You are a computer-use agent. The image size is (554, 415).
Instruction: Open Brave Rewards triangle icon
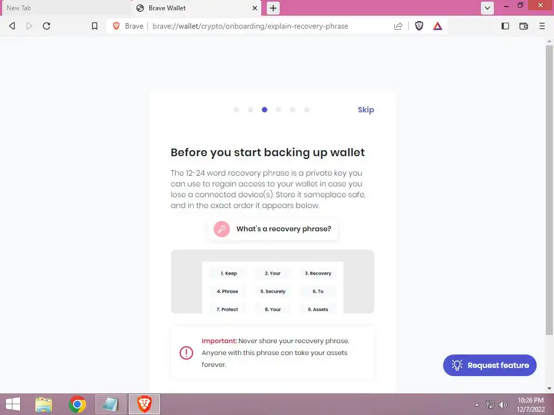[437, 26]
